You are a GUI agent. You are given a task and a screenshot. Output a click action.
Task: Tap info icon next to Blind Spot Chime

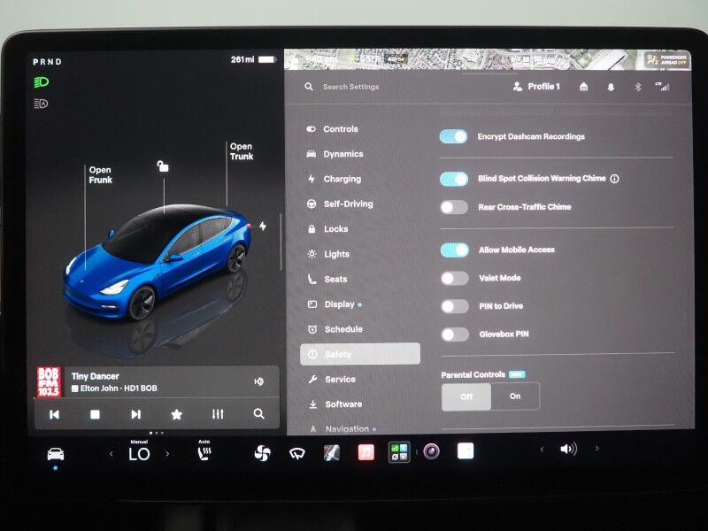(x=614, y=179)
